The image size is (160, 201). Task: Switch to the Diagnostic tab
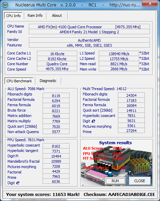pyautogui.click(x=48, y=81)
